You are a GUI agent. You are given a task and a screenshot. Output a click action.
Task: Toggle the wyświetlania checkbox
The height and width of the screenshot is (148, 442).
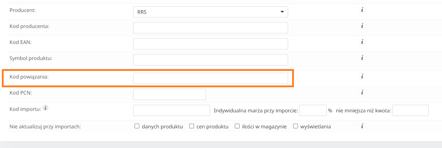296,127
